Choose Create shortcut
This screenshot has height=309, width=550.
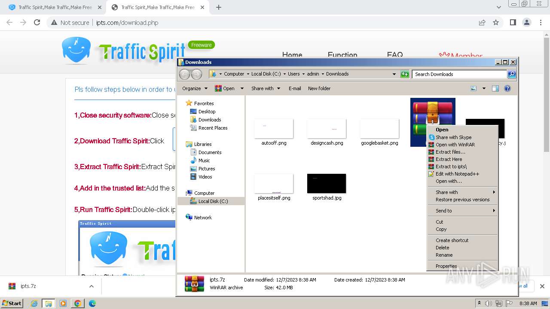click(462, 240)
